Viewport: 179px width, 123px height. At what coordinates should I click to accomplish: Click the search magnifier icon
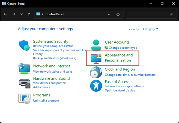coord(171,14)
